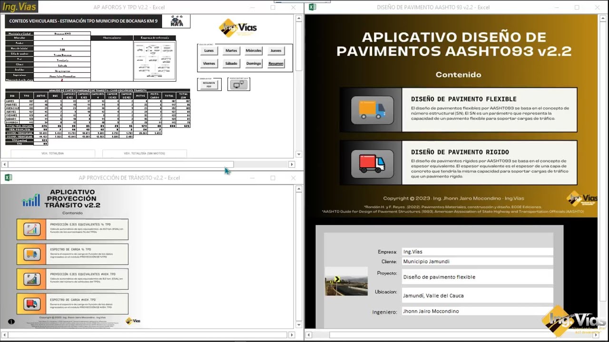Viewport: 609px width, 342px height.
Task: Select the Jueves day button
Action: [x=276, y=50]
